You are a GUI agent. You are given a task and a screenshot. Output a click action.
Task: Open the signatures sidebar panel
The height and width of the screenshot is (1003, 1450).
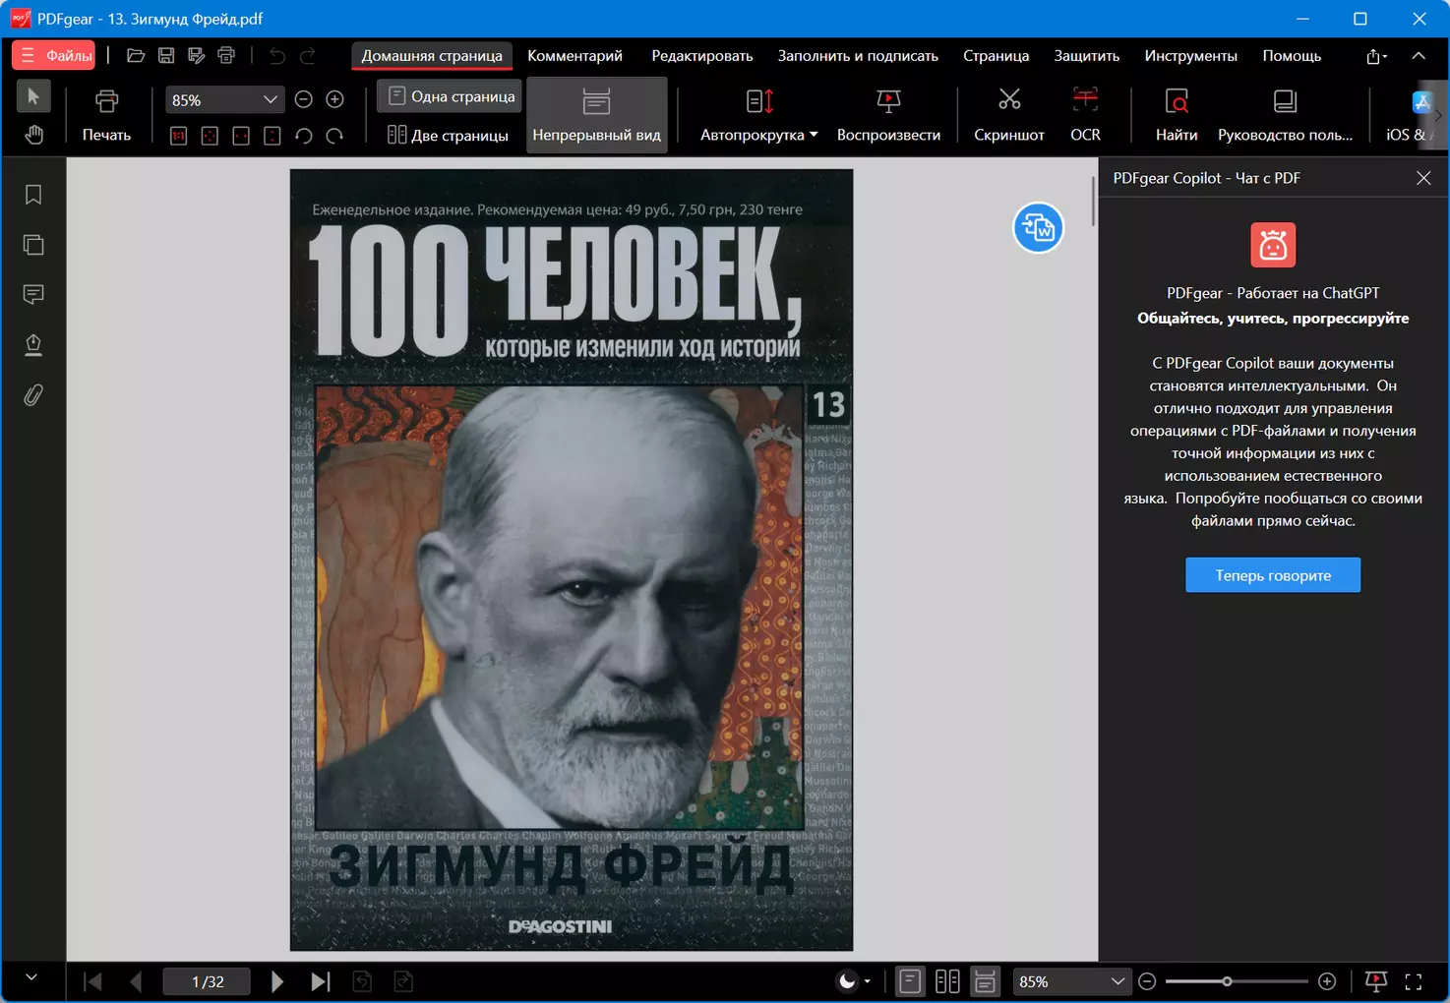tap(33, 344)
